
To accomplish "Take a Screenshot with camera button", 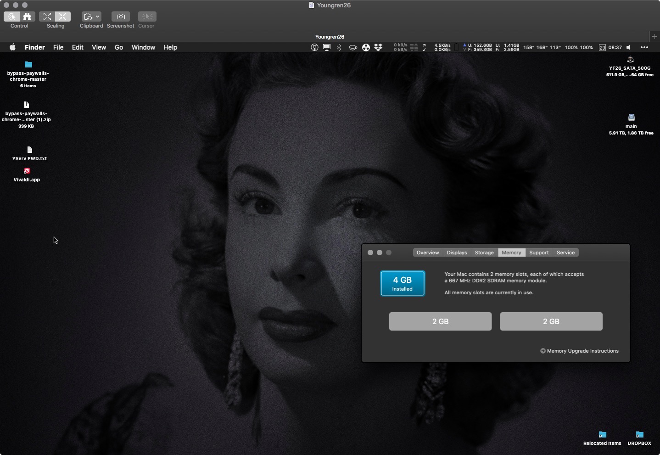I will point(121,17).
